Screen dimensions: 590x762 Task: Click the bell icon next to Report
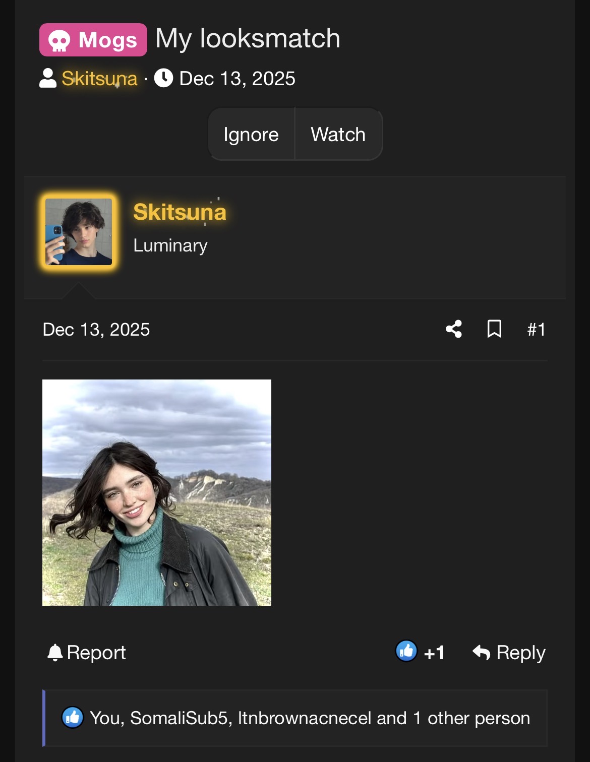(54, 653)
